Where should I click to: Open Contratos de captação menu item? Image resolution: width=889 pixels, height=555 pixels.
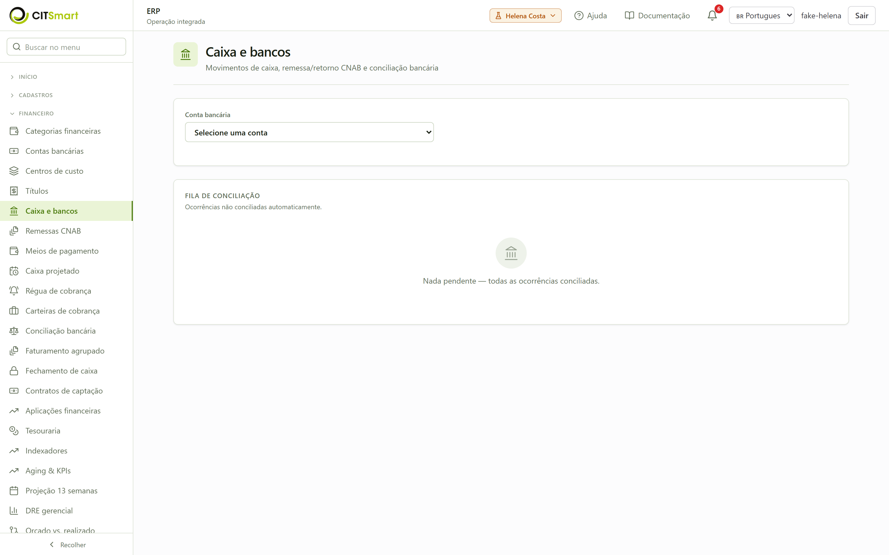pos(66,391)
